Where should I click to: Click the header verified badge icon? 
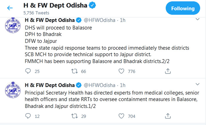click(92, 5)
